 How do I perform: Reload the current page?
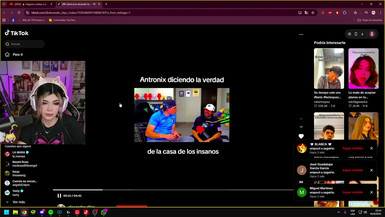coord(19,13)
